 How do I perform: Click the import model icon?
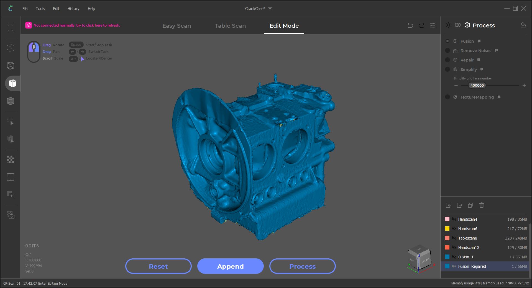448,205
